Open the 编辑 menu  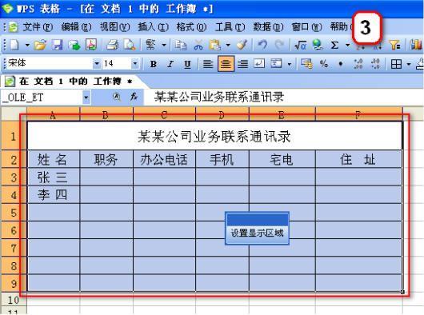click(x=76, y=26)
